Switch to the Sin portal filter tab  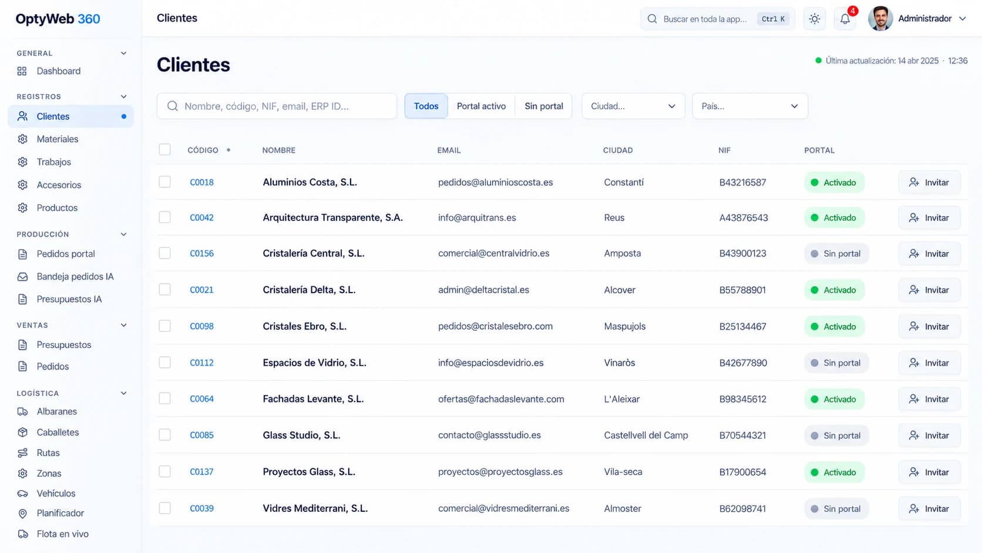pos(544,106)
